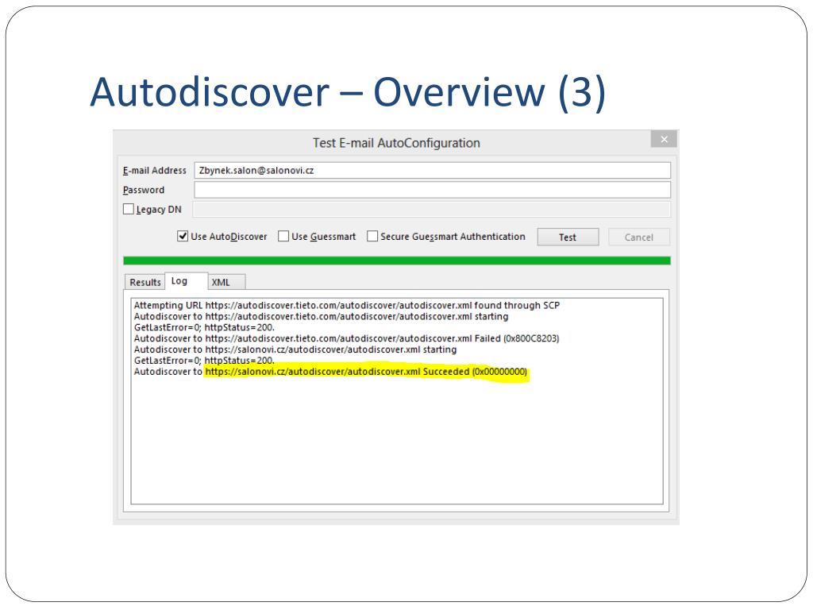Click the highlighted 'Succeeded (0x00000000)' line
The width and height of the screenshot is (813, 610).
[x=330, y=372]
